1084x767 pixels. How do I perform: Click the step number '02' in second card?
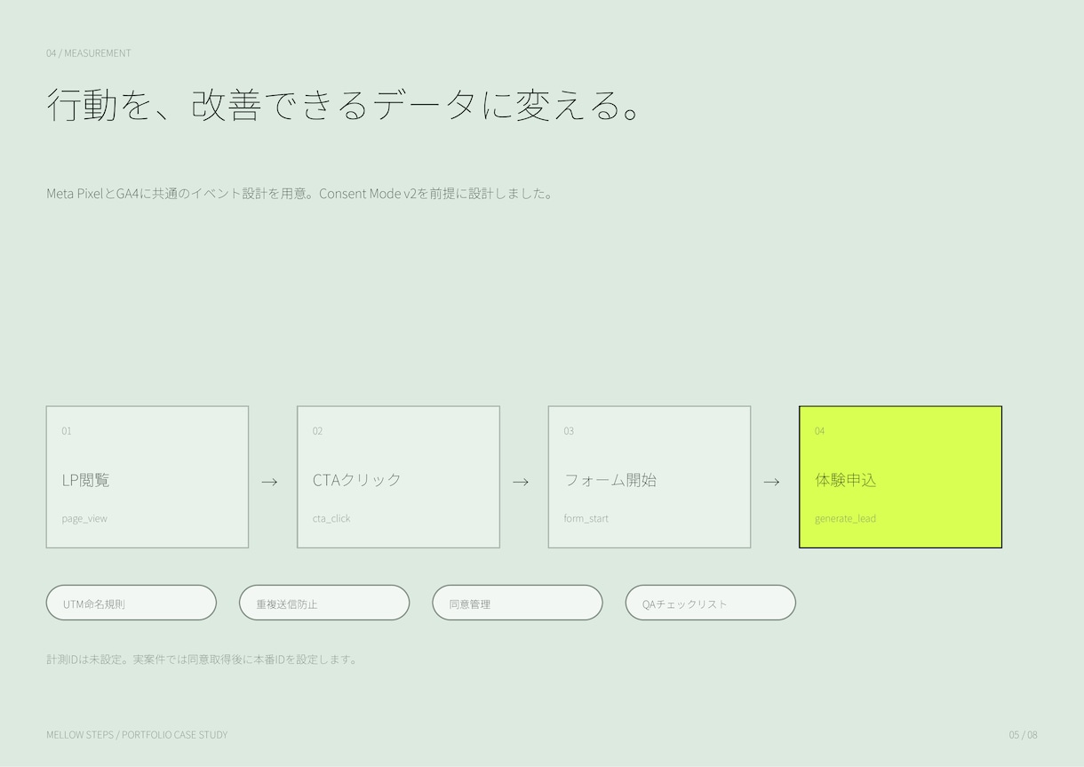(x=317, y=431)
